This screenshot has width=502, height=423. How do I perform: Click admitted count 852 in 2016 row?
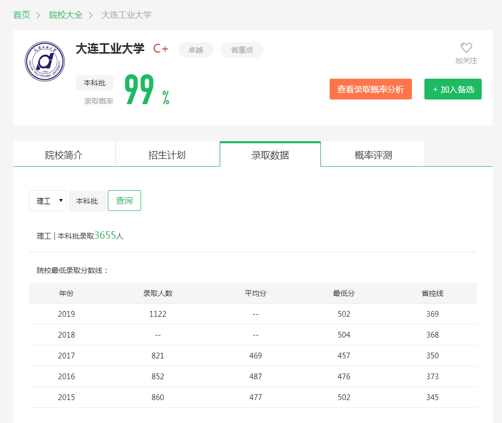[x=158, y=377]
